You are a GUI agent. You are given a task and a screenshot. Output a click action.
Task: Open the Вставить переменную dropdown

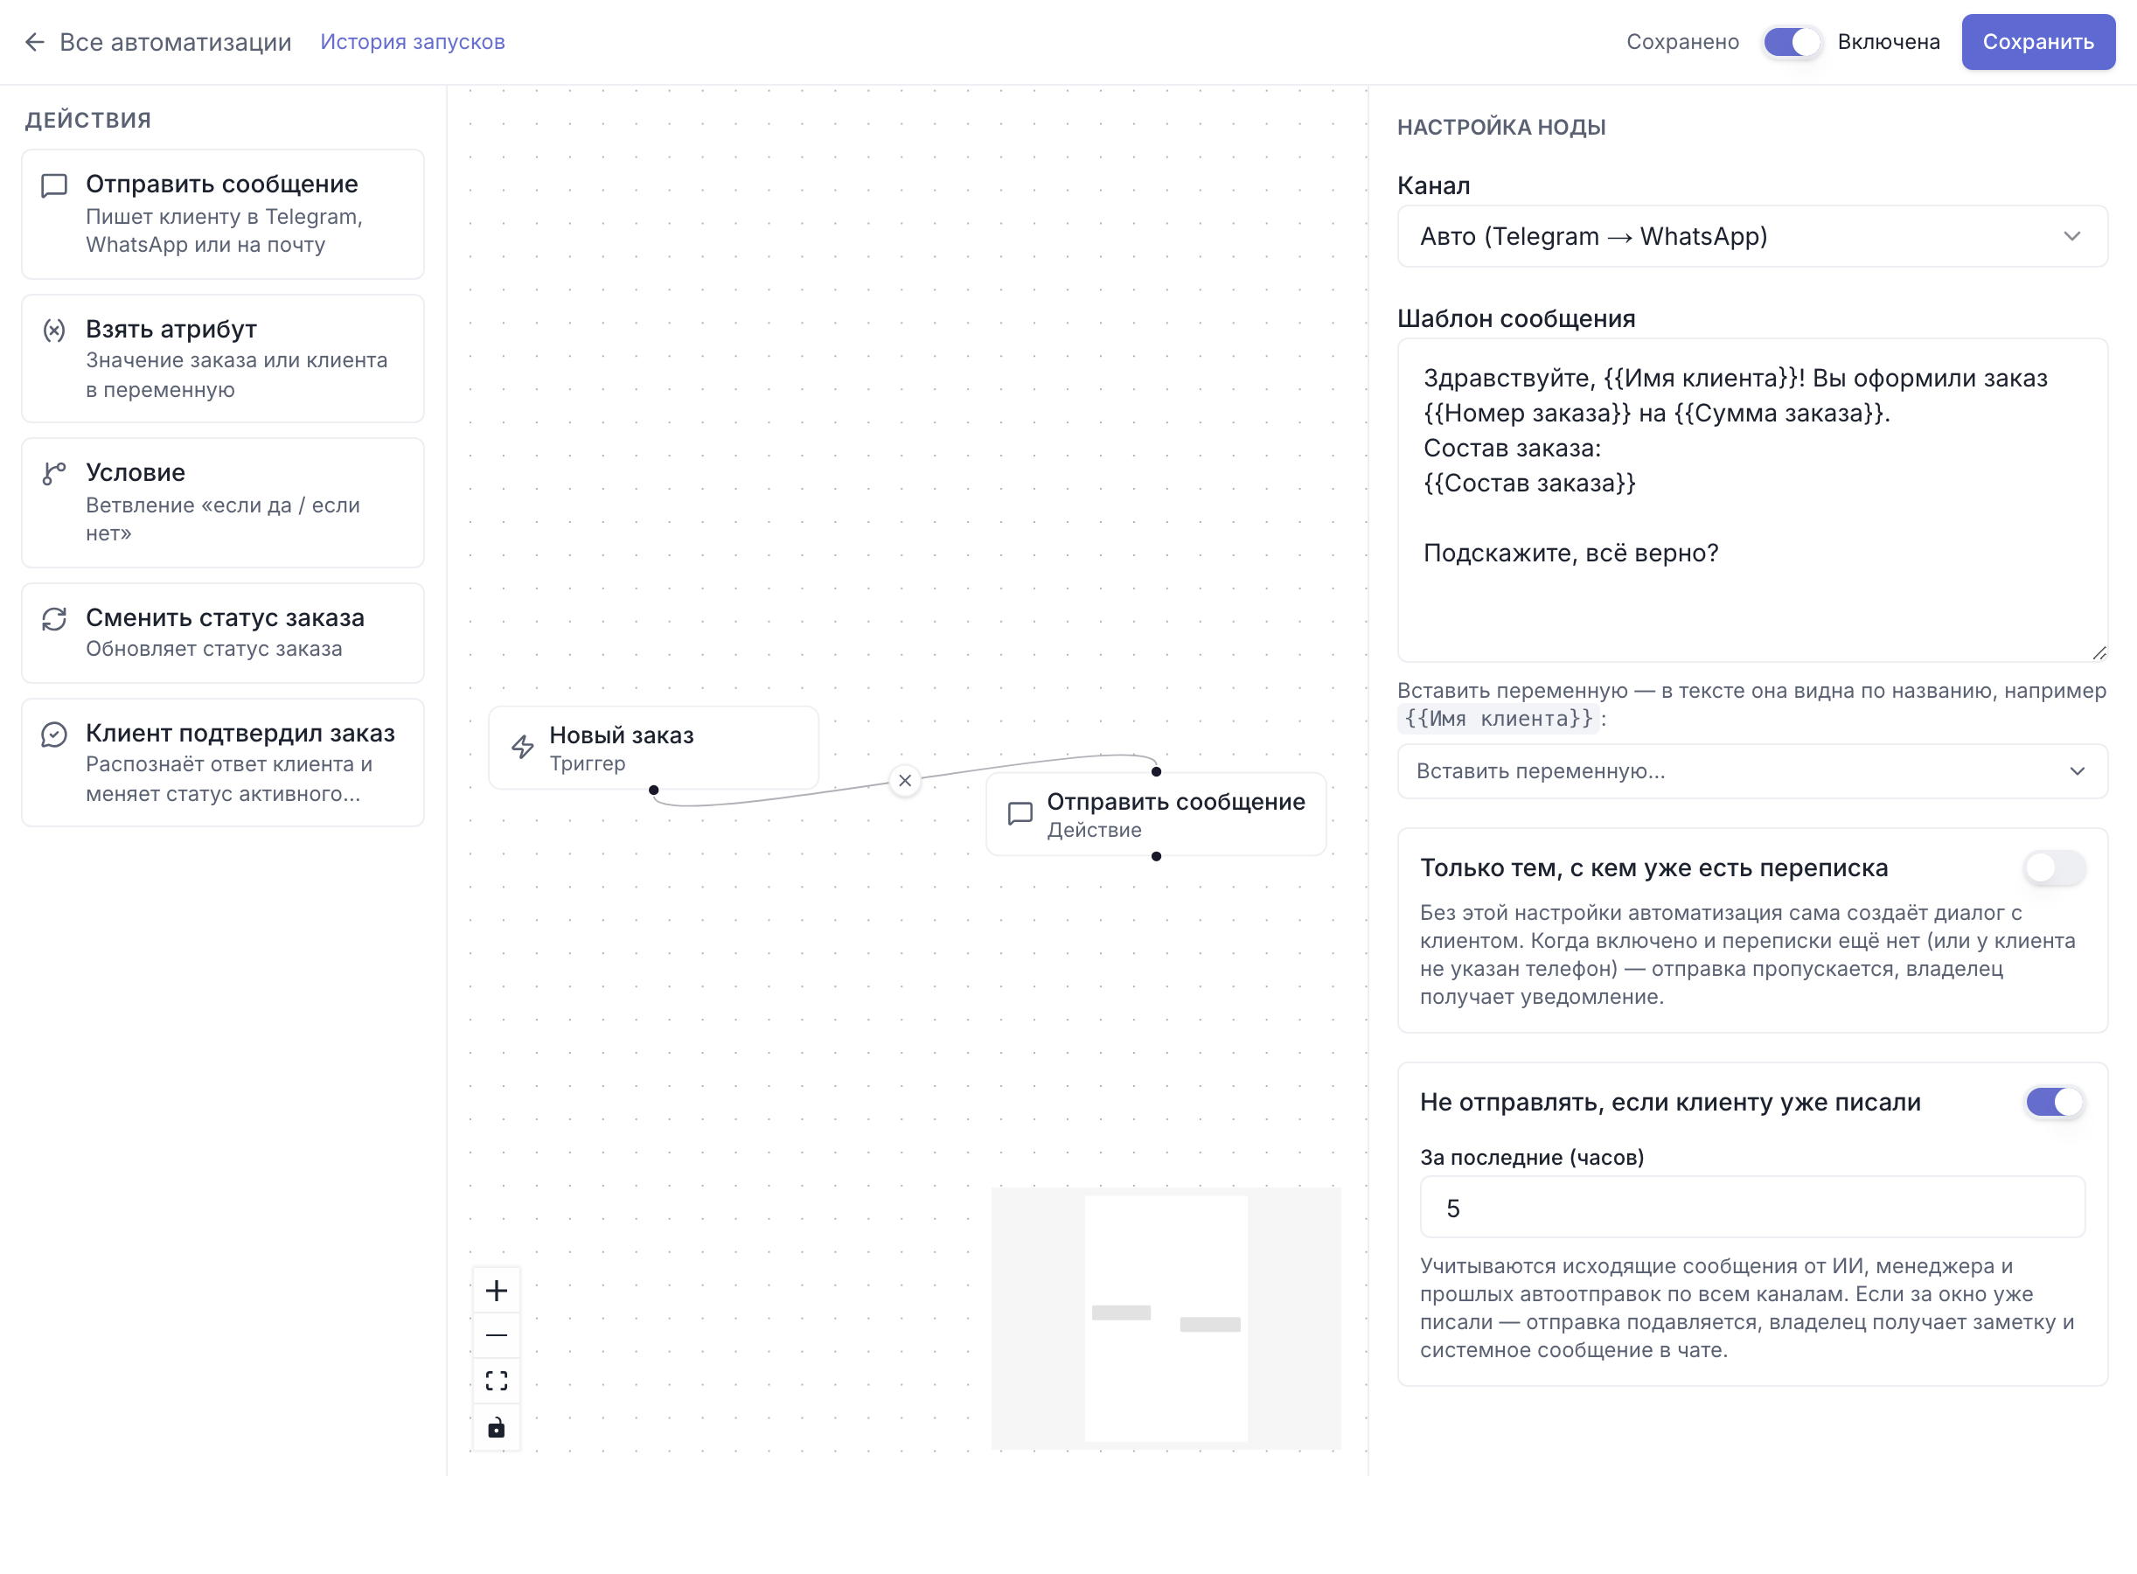[1752, 770]
